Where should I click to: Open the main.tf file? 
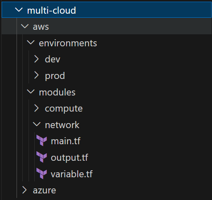click(66, 141)
